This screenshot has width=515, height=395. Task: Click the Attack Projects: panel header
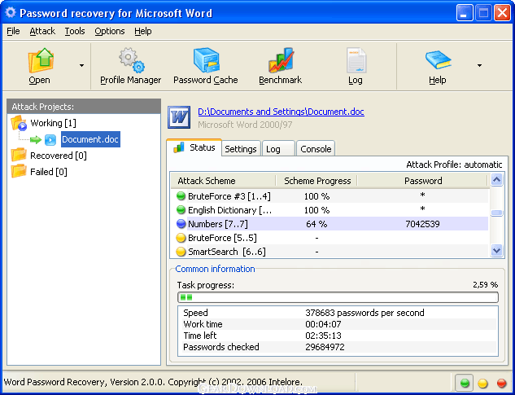pyautogui.click(x=84, y=107)
